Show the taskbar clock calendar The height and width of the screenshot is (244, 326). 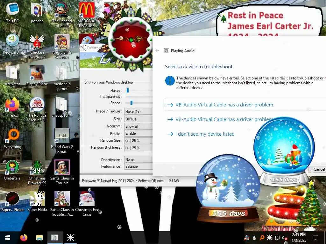(299, 238)
